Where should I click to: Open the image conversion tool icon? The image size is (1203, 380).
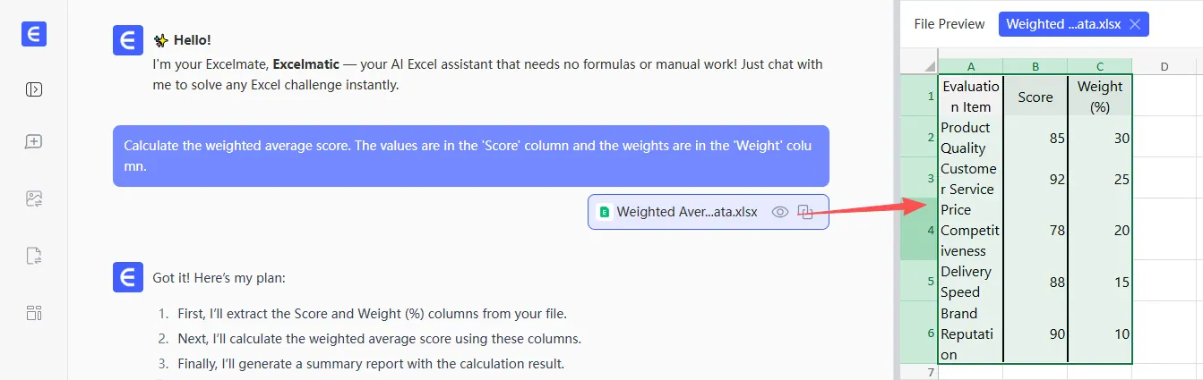pyautogui.click(x=34, y=198)
